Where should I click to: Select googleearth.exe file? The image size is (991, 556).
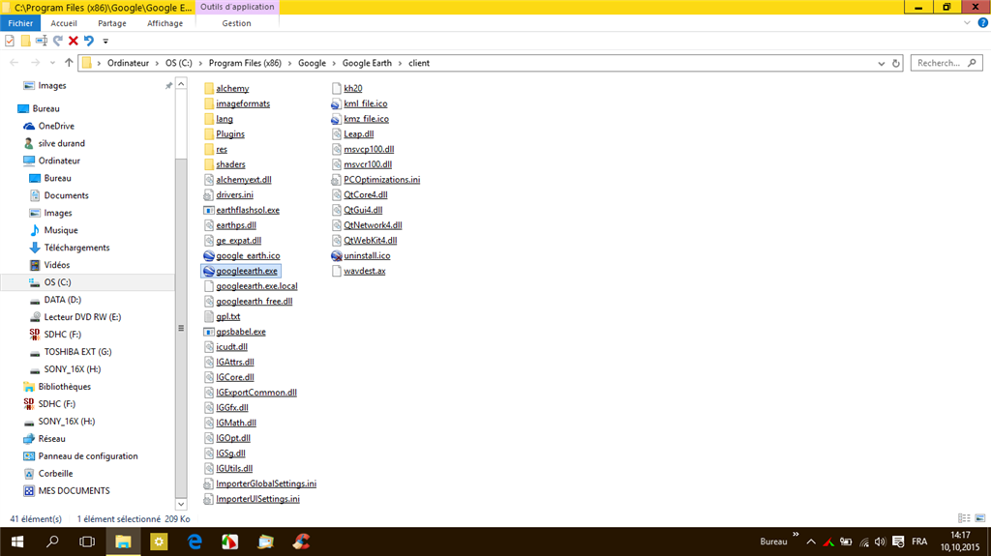tap(240, 271)
